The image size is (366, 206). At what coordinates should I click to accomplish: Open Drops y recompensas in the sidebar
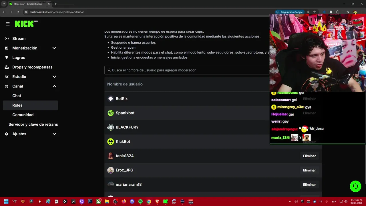(x=32, y=67)
